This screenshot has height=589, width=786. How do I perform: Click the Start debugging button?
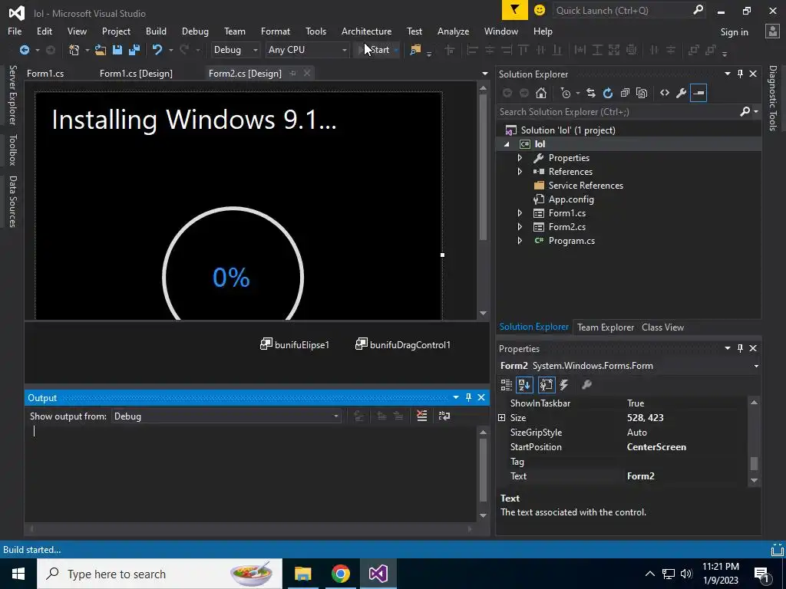point(375,50)
